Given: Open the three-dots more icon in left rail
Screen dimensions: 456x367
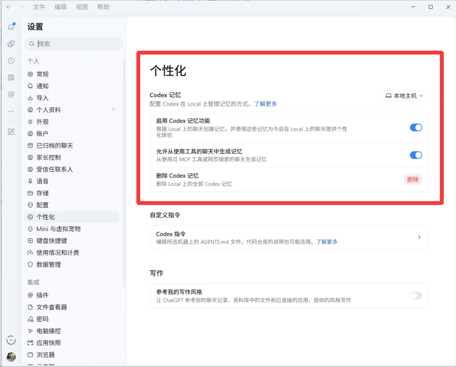Looking at the screenshot, I should tap(11, 111).
